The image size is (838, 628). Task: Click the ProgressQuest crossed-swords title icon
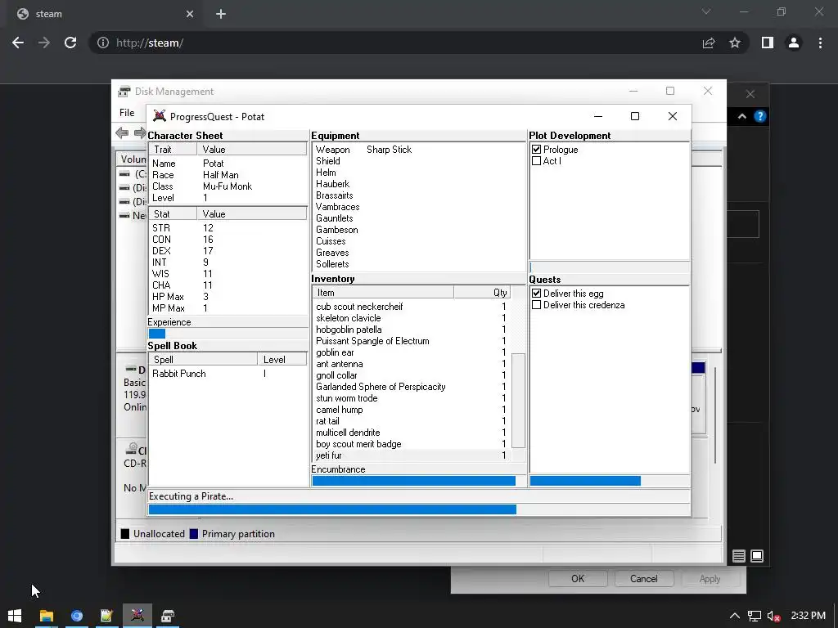pos(160,116)
